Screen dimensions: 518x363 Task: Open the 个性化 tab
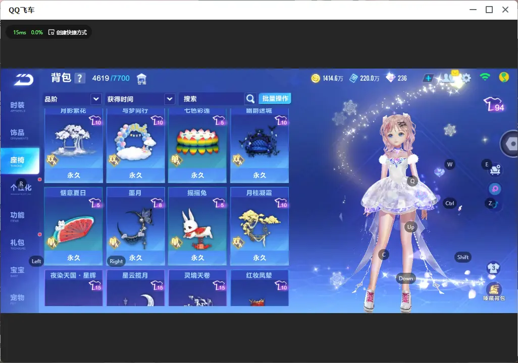tap(20, 188)
